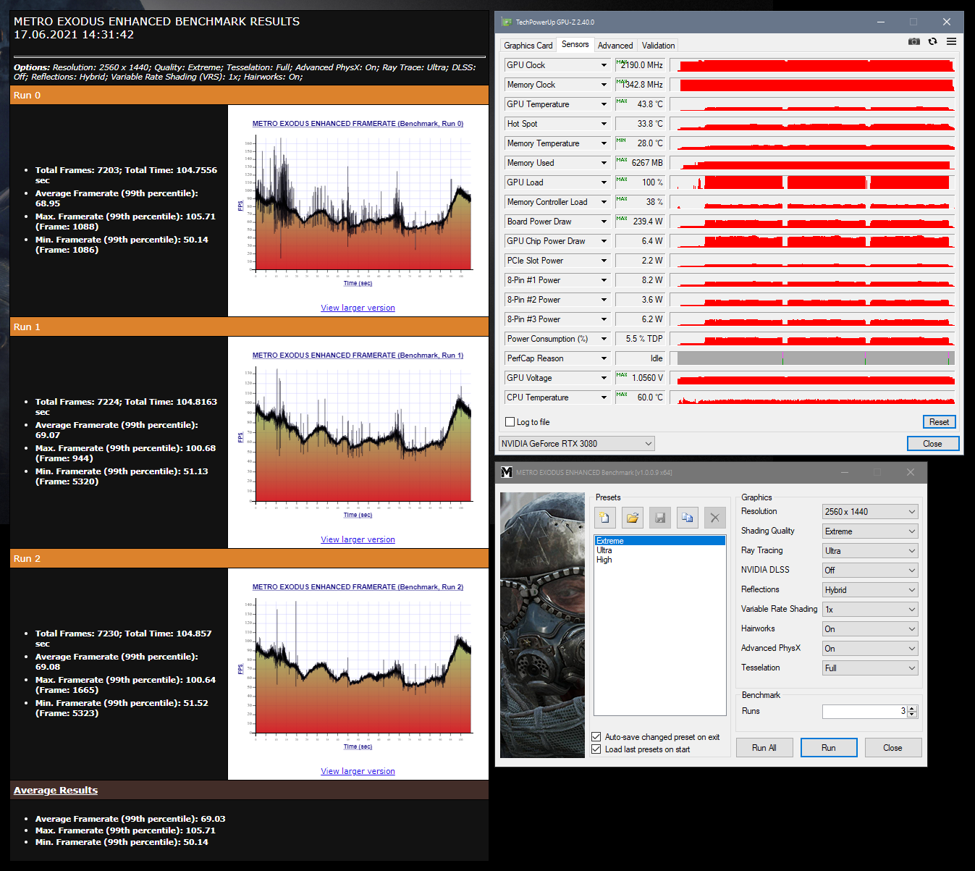
Task: Click the Run 1 framerate chart title link
Action: (358, 355)
